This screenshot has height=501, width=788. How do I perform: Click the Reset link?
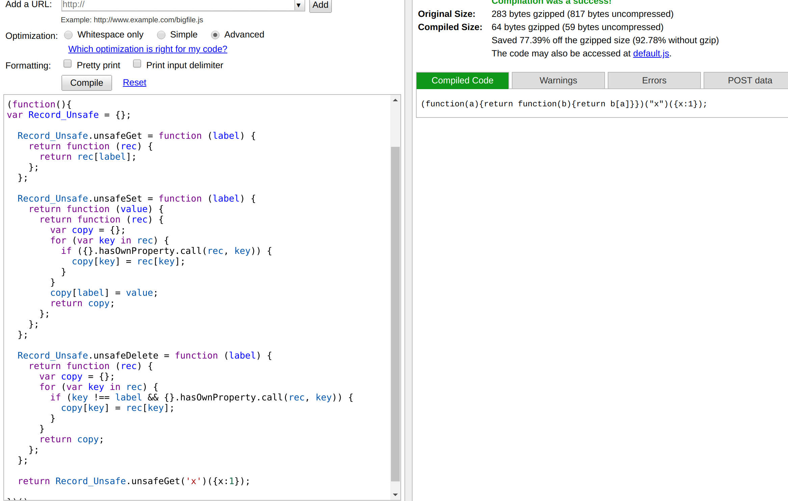pos(134,82)
